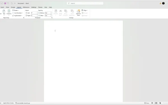Expand the Align dropdown
This screenshot has width=168, height=105.
click(85, 10)
